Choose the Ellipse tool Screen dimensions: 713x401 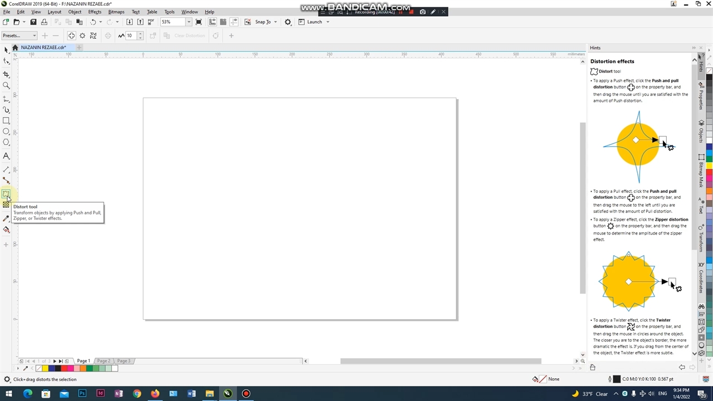coord(6,131)
